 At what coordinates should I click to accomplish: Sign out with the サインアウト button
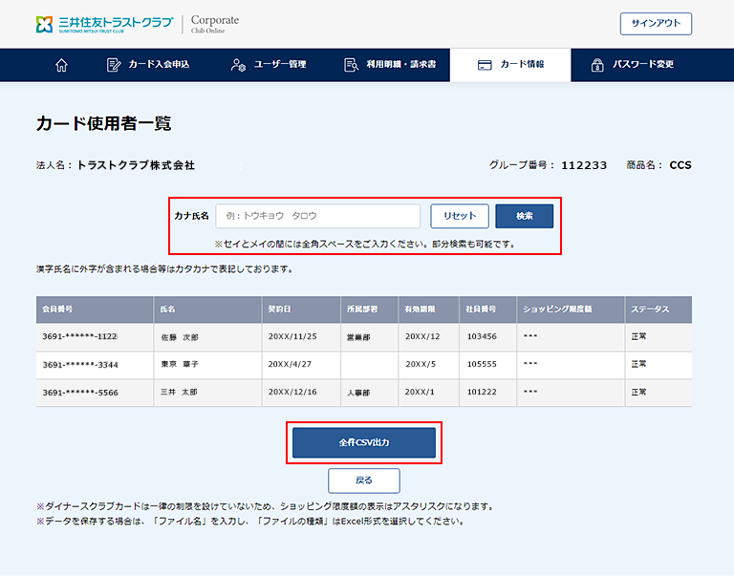point(656,23)
